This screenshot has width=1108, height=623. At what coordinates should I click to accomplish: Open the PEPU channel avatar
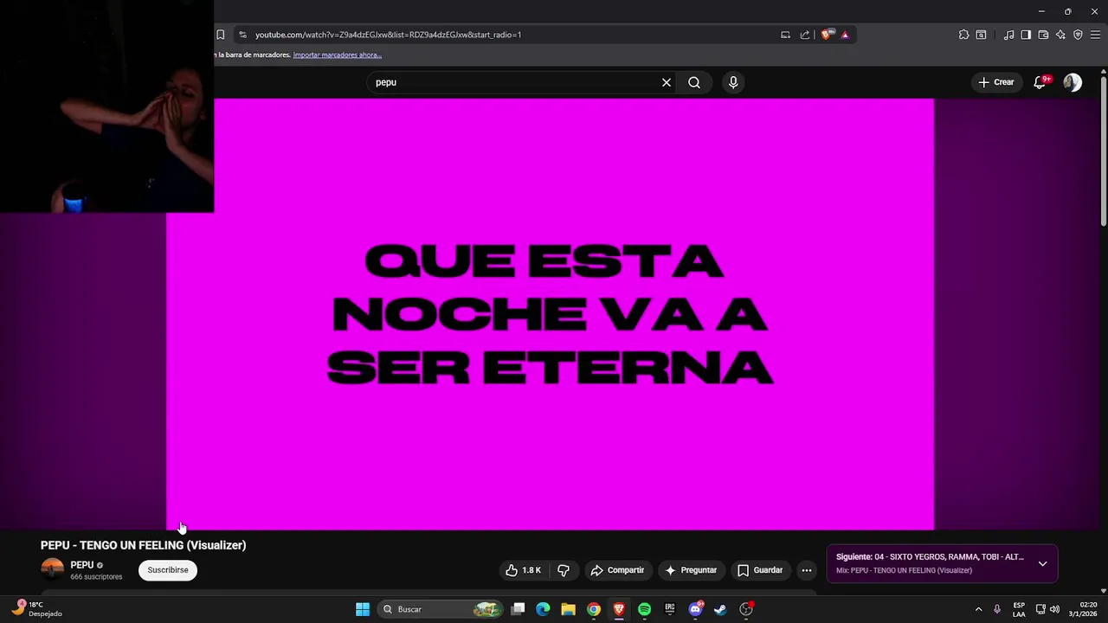click(53, 569)
